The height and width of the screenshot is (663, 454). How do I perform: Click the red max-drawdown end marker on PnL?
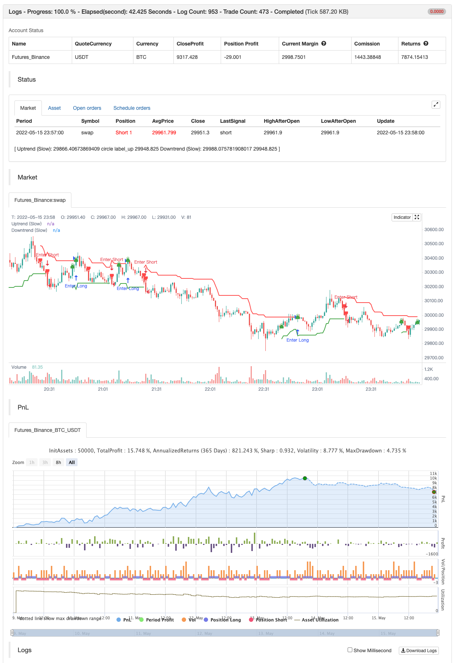434,492
